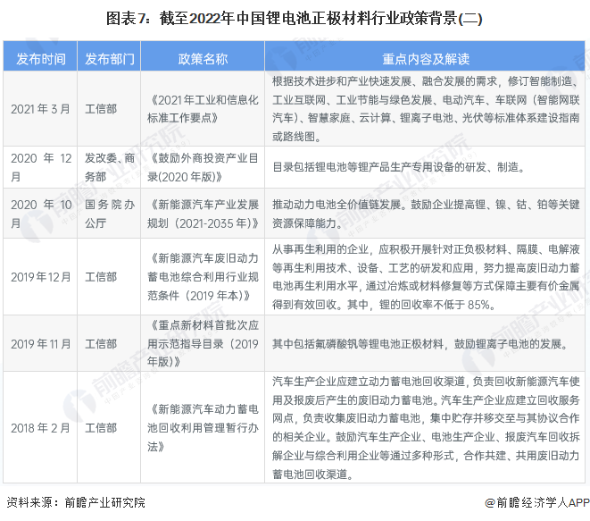Click the date cell 2020年10月
This screenshot has width=590, height=521.
[41, 214]
